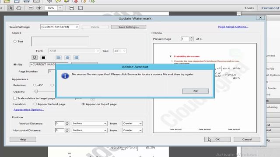Open Horizontal Distance units dropdown
Image resolution: width=280 pixels, height=157 pixels.
pos(89,130)
